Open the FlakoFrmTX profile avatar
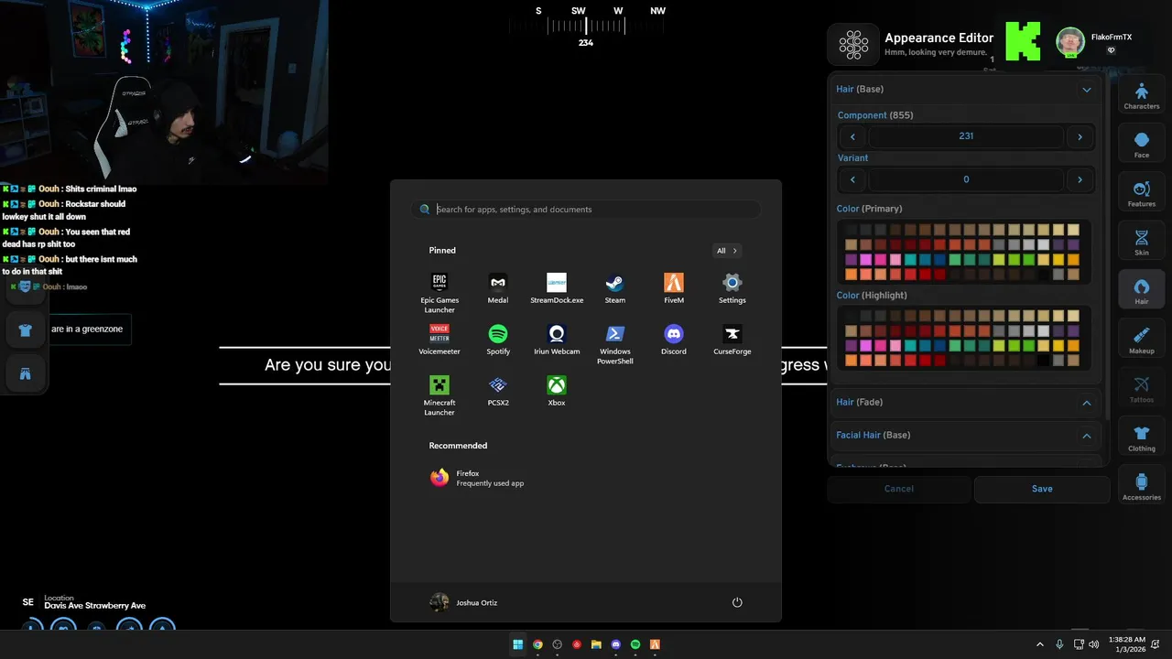The image size is (1172, 659). click(1070, 41)
